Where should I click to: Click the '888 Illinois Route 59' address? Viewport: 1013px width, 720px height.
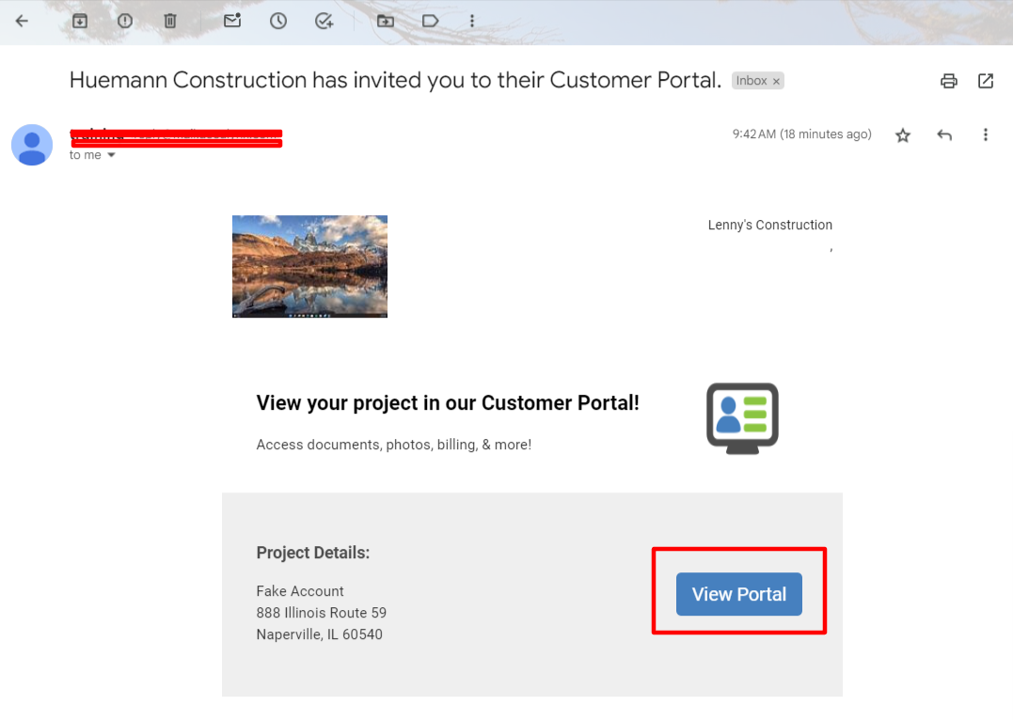321,613
